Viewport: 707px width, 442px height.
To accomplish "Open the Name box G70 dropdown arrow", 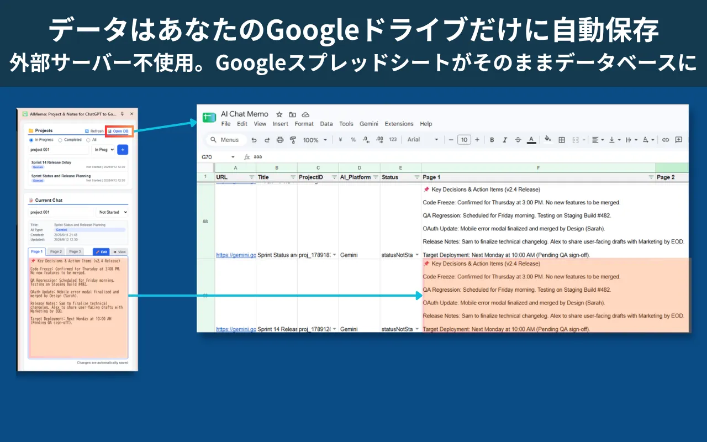I will (233, 157).
